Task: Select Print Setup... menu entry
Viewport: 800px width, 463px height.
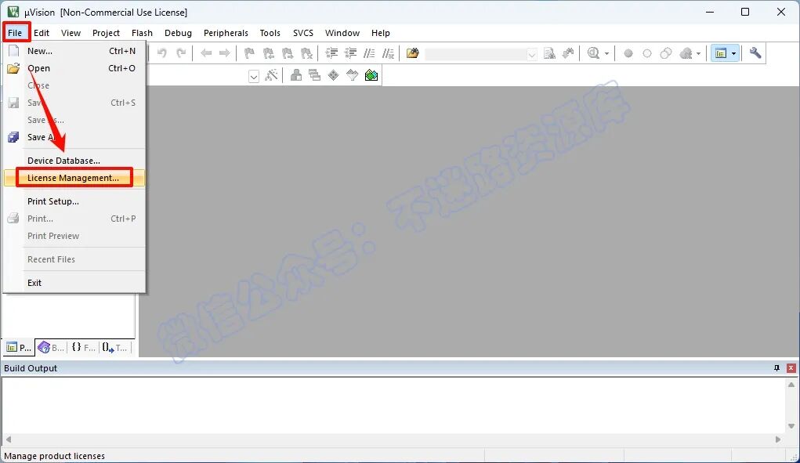Action: pyautogui.click(x=74, y=201)
